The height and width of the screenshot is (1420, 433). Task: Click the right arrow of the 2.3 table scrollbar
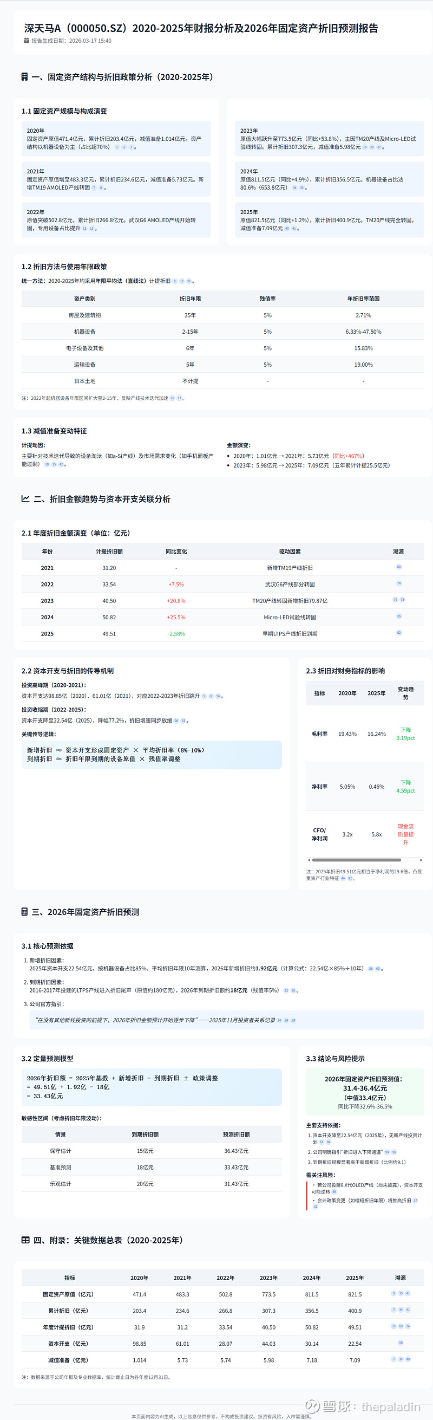coord(421,860)
